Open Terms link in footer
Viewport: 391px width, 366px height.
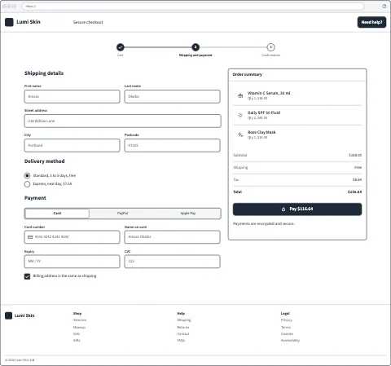click(x=286, y=327)
